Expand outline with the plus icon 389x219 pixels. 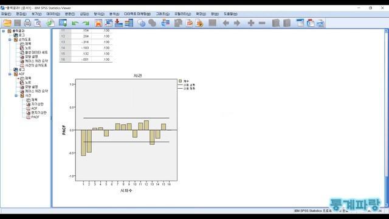click(x=251, y=23)
